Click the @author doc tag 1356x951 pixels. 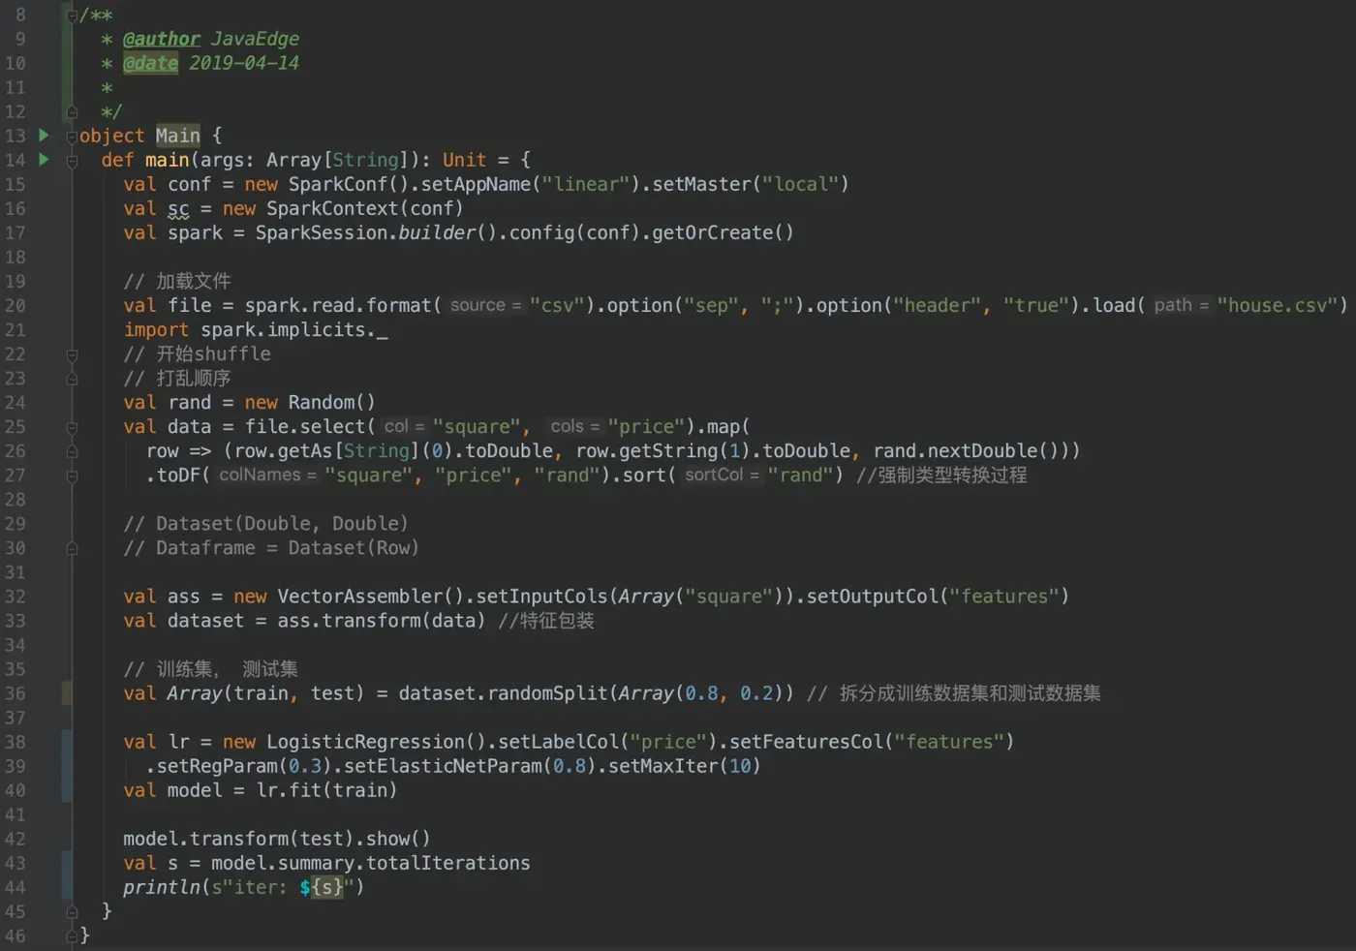[161, 39]
